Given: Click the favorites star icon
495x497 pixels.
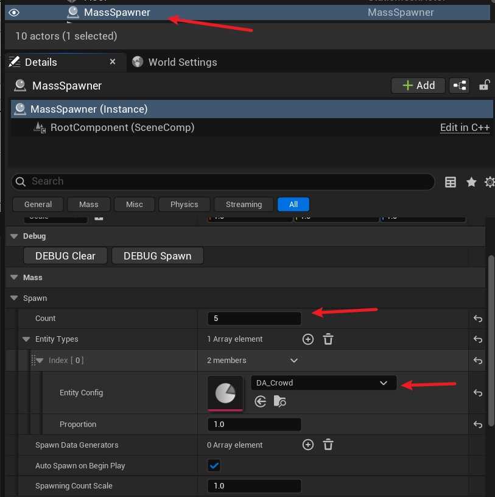Looking at the screenshot, I should tap(471, 182).
